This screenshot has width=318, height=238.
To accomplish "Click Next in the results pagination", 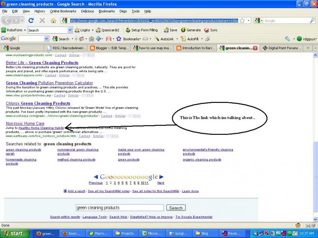I will pyautogui.click(x=160, y=183).
